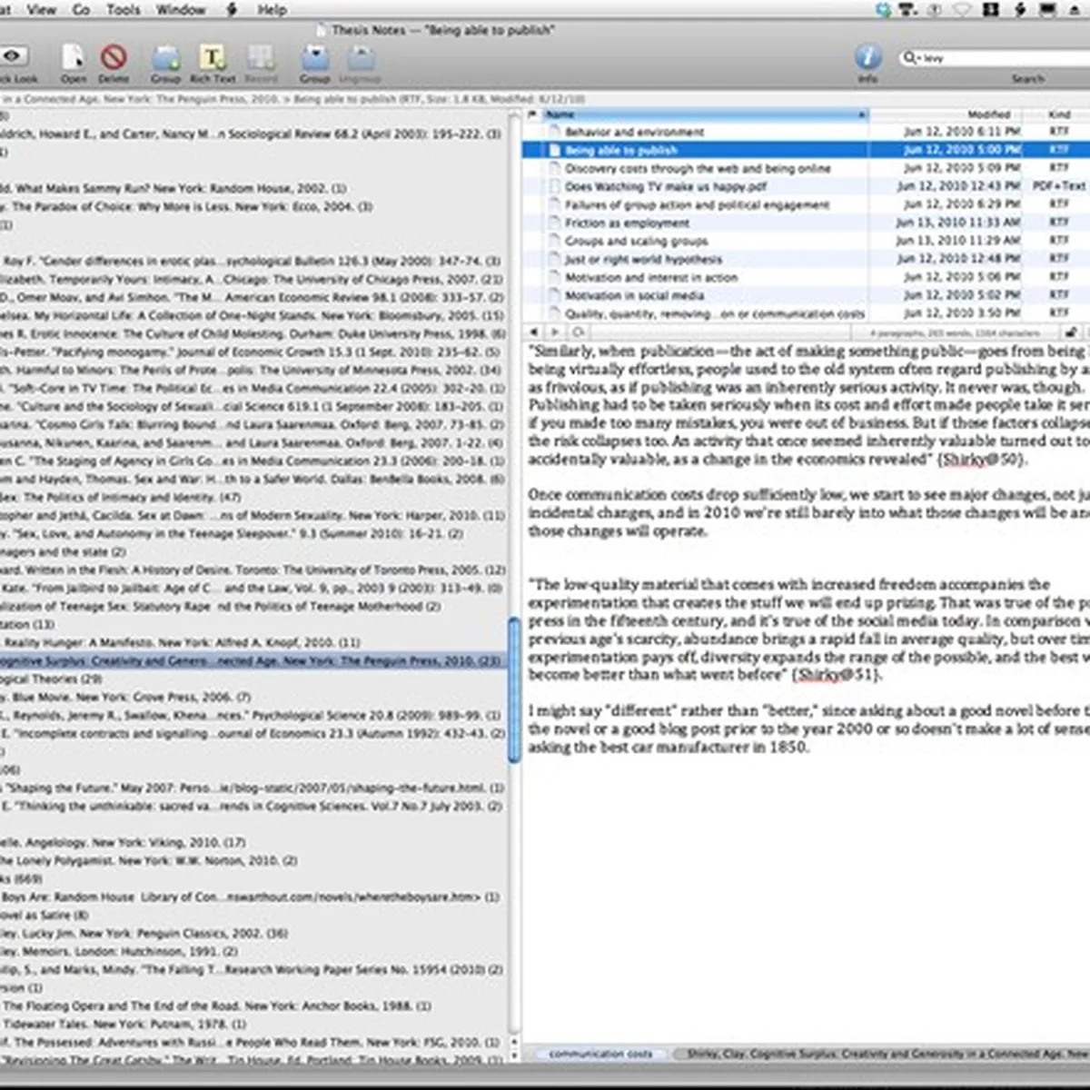The width and height of the screenshot is (1090, 1090).
Task: Click the Quick Look eye icon
Action: click(13, 57)
